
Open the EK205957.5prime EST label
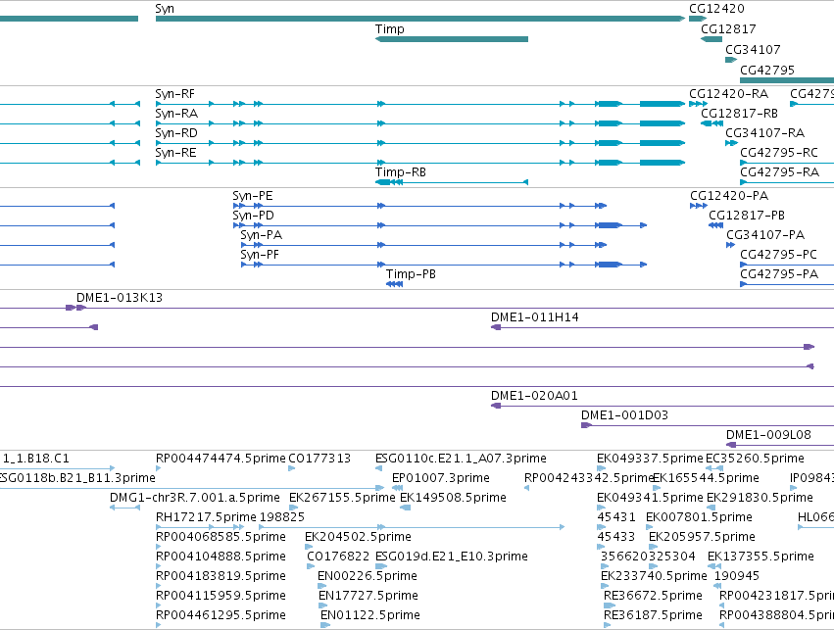click(x=702, y=537)
